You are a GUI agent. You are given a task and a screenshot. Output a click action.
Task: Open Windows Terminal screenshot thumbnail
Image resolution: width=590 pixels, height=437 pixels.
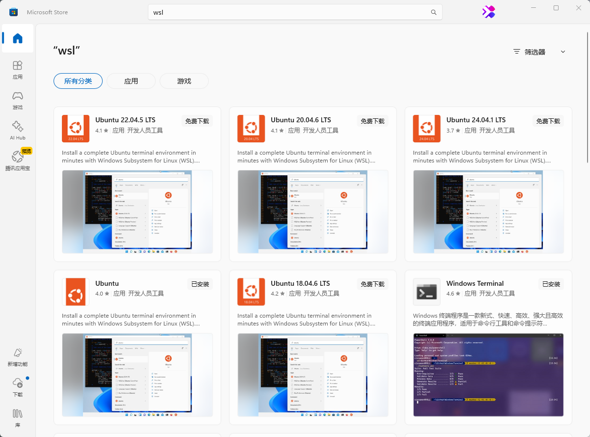tap(488, 375)
